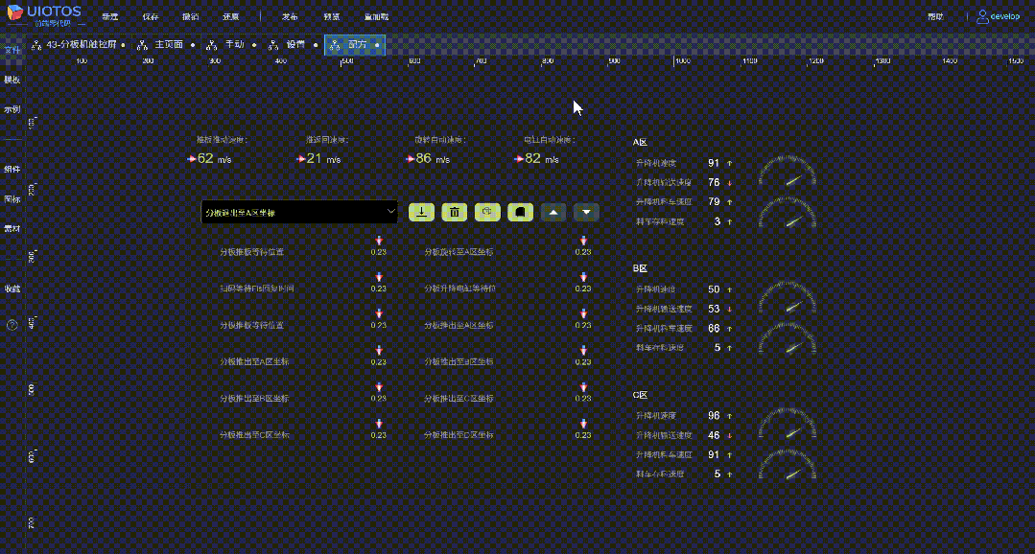Switch to the 43-分板机触控屏 tab

click(x=77, y=45)
